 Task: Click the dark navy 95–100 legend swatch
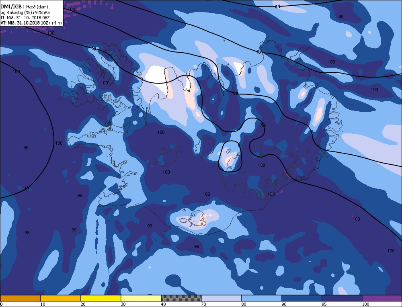(x=342, y=298)
